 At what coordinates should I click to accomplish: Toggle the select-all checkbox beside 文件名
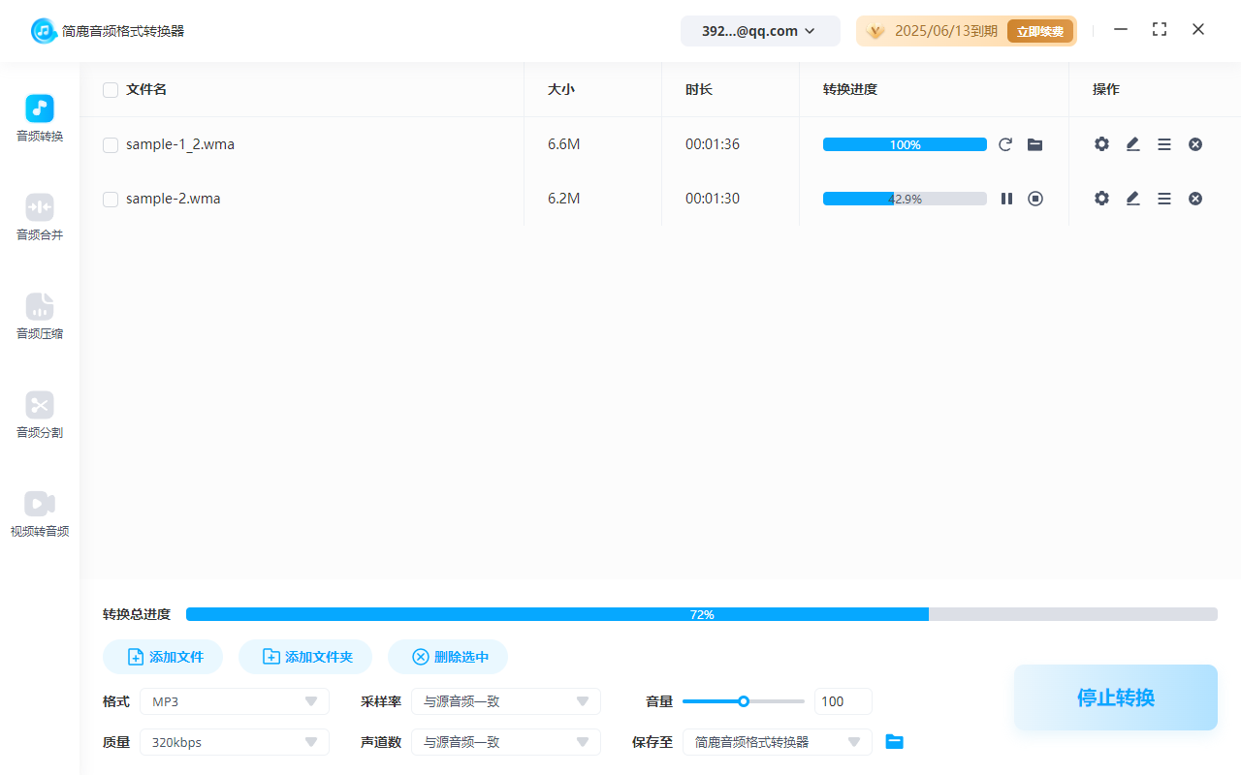pos(111,90)
